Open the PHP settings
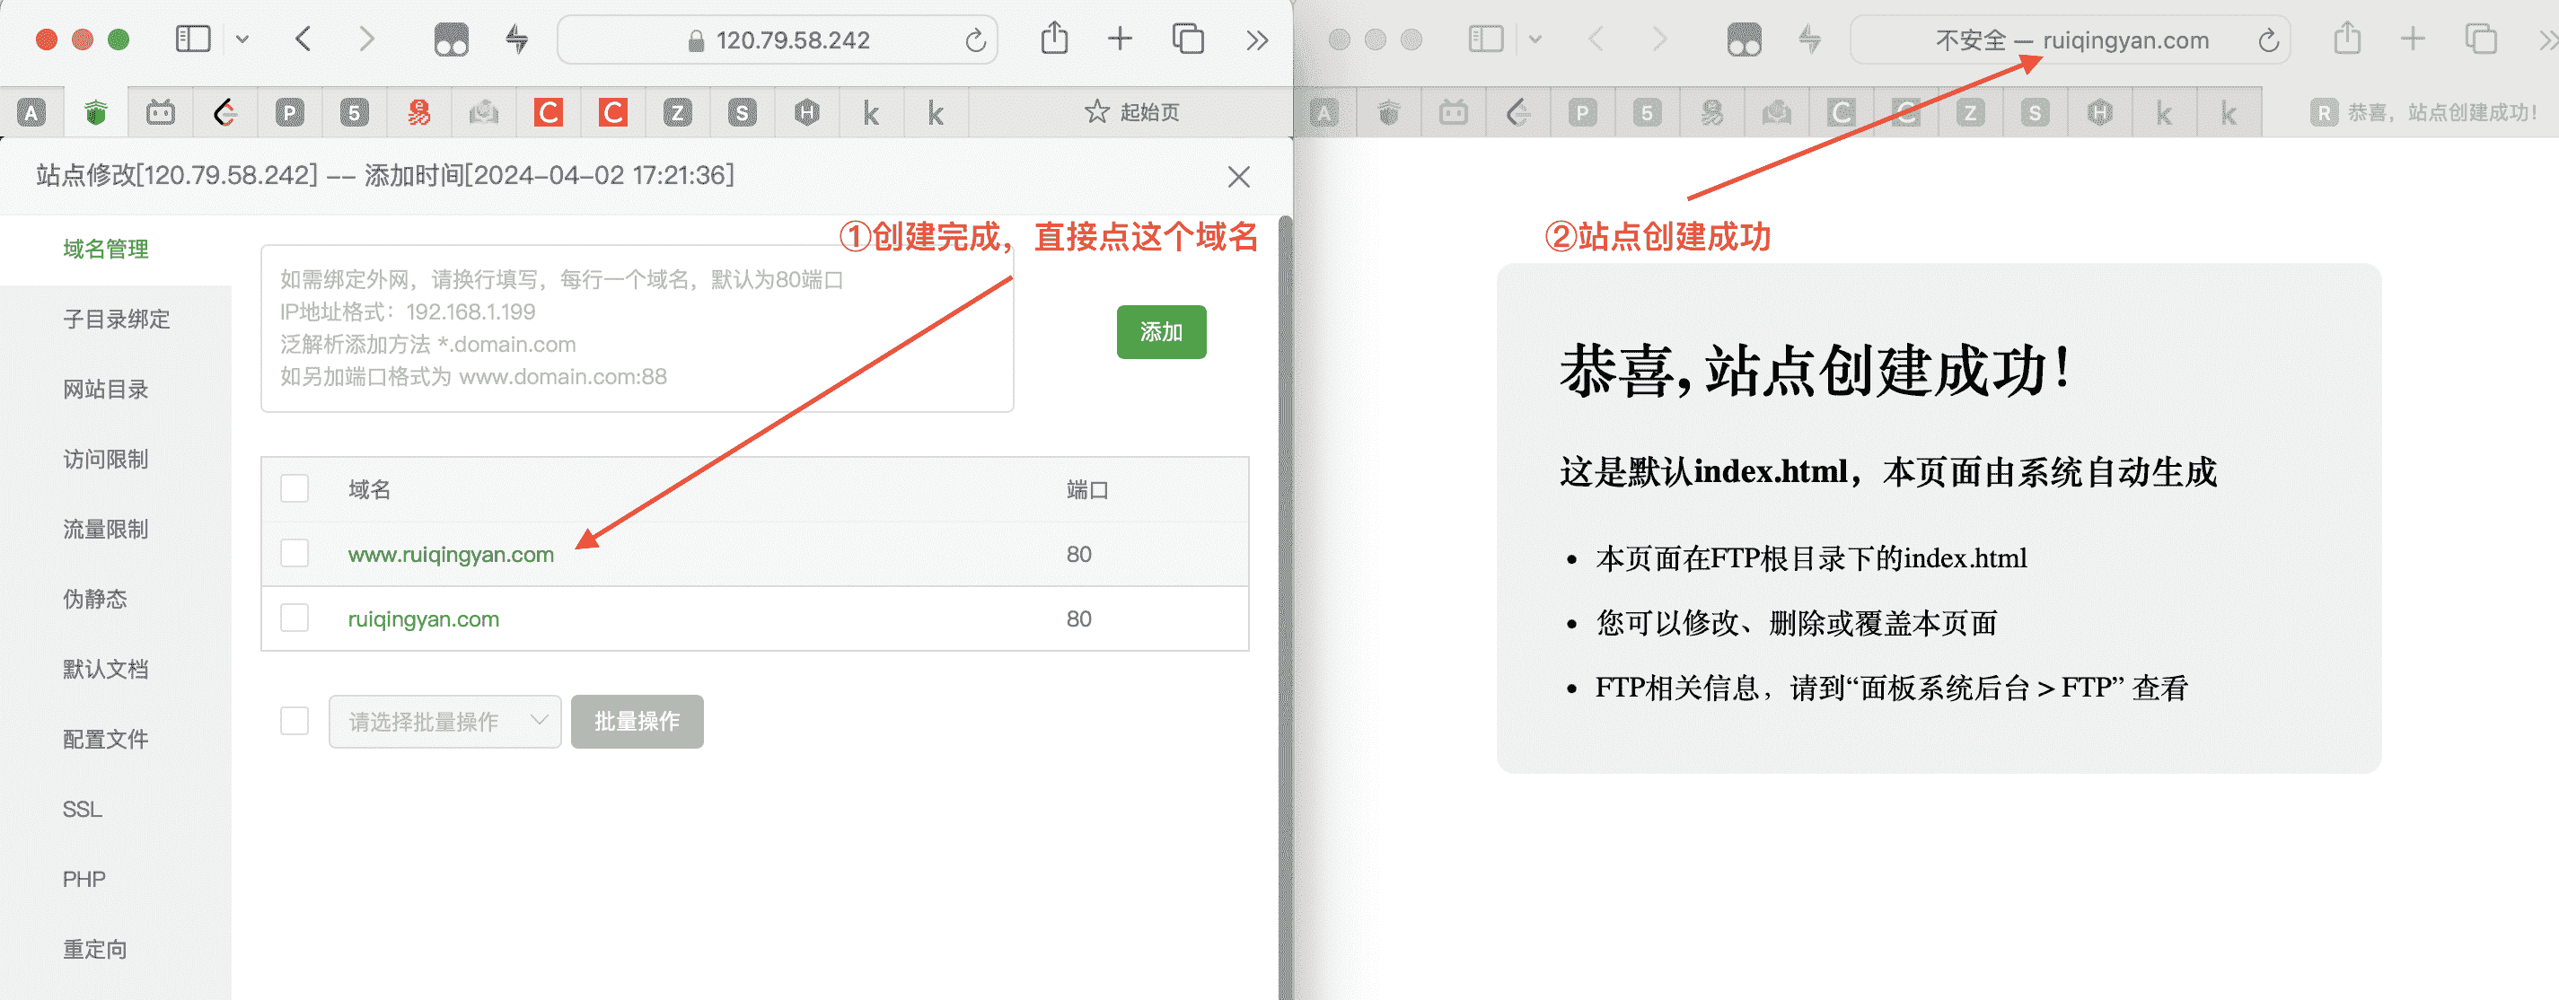Screen dimensions: 2559x1000 pyautogui.click(x=84, y=880)
